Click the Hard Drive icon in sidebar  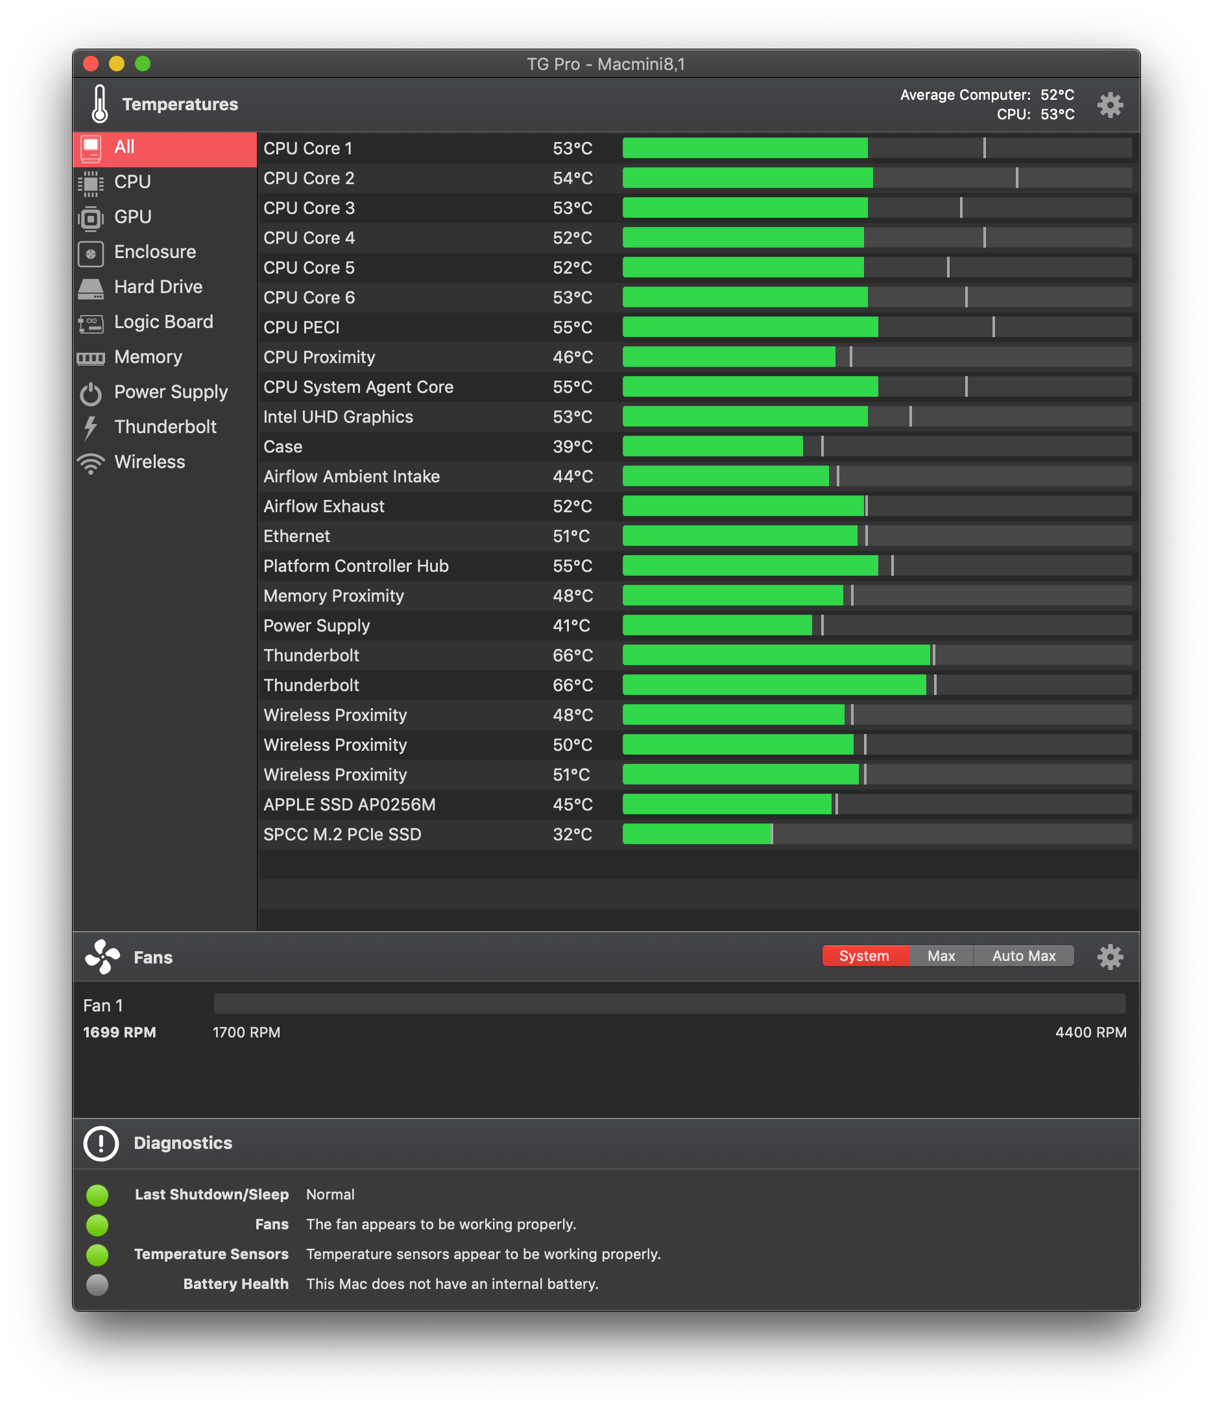coord(91,288)
